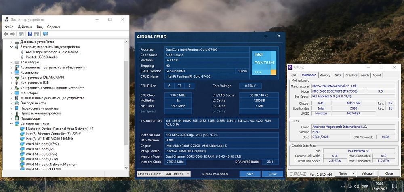The width and height of the screenshot is (404, 192).
Task: Click the Tools button in CPU-Z
Action: click(x=343, y=174)
